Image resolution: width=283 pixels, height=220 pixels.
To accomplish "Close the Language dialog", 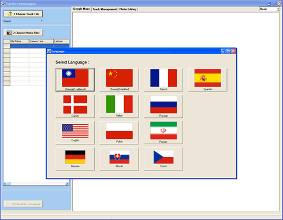I will coord(233,51).
